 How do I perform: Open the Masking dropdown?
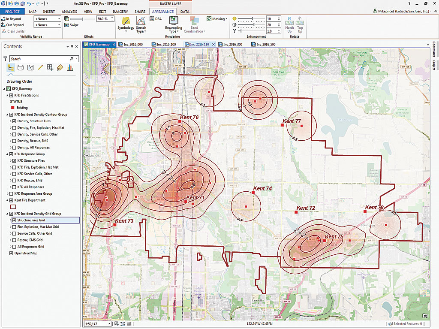tap(217, 19)
